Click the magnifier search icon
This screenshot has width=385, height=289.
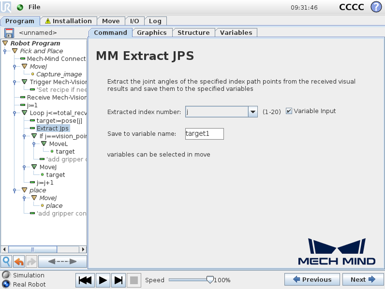[7, 261]
